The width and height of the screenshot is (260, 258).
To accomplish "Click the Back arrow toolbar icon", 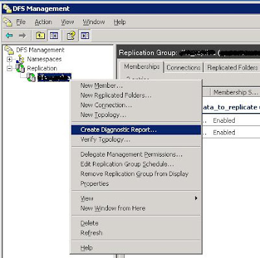I will click(9, 35).
